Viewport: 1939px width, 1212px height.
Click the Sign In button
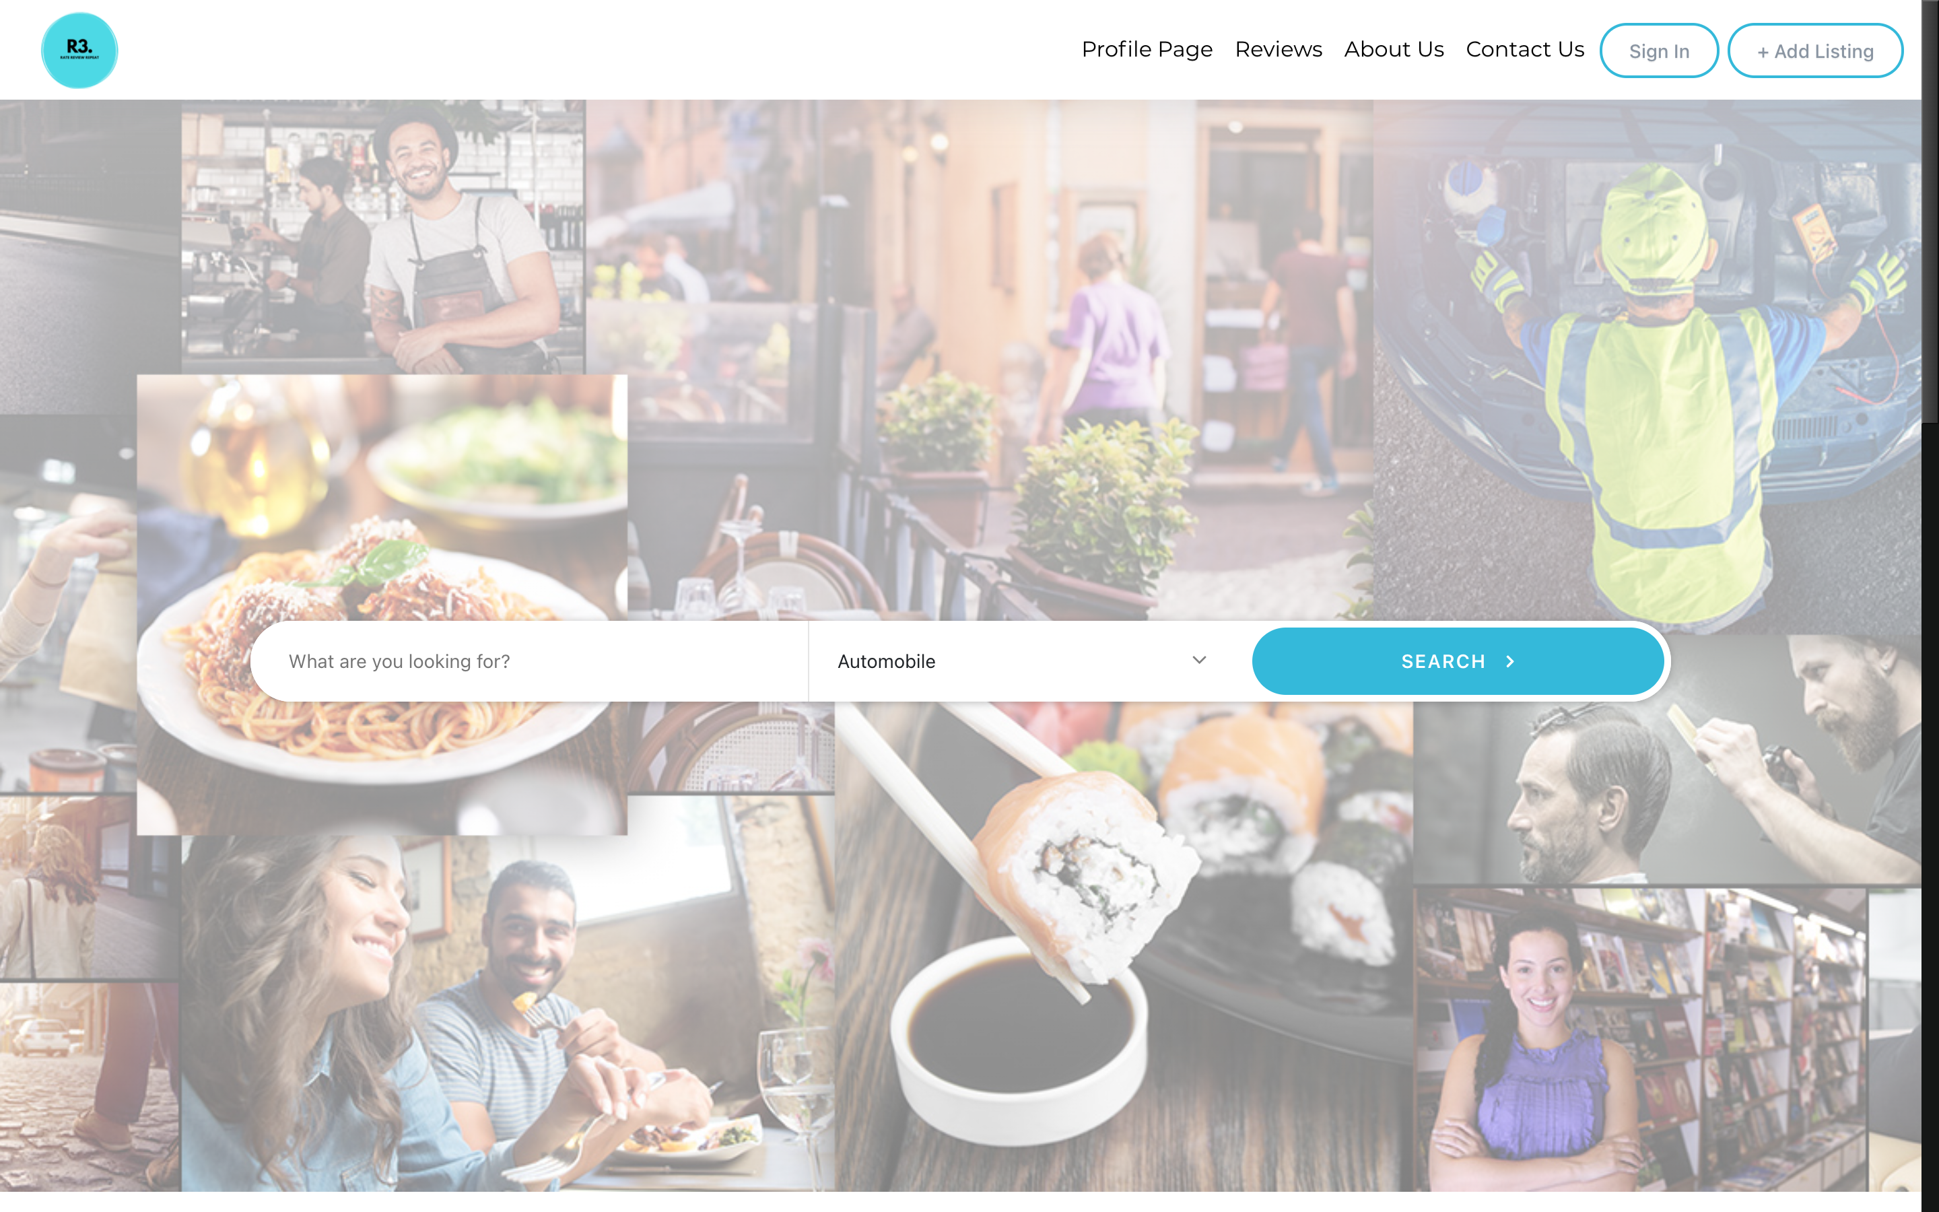[1658, 50]
